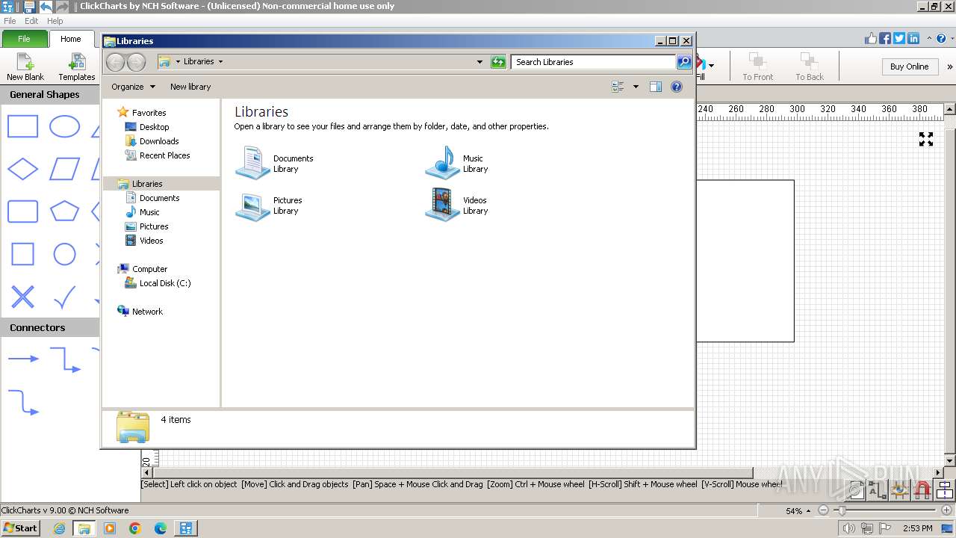956x538 pixels.
Task: Select the elbow arrow connector
Action: [65, 359]
